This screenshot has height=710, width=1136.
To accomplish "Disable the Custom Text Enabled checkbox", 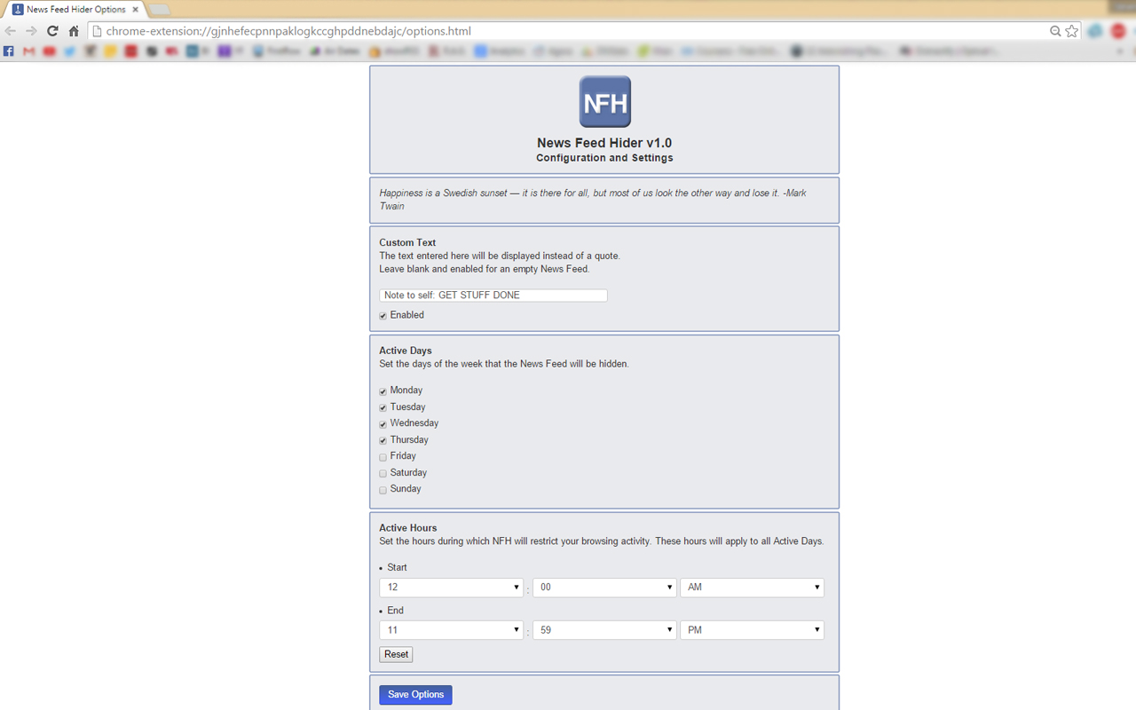I will click(383, 315).
